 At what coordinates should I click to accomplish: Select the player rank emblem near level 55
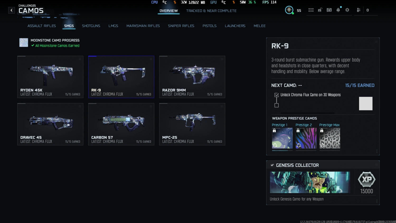(289, 10)
